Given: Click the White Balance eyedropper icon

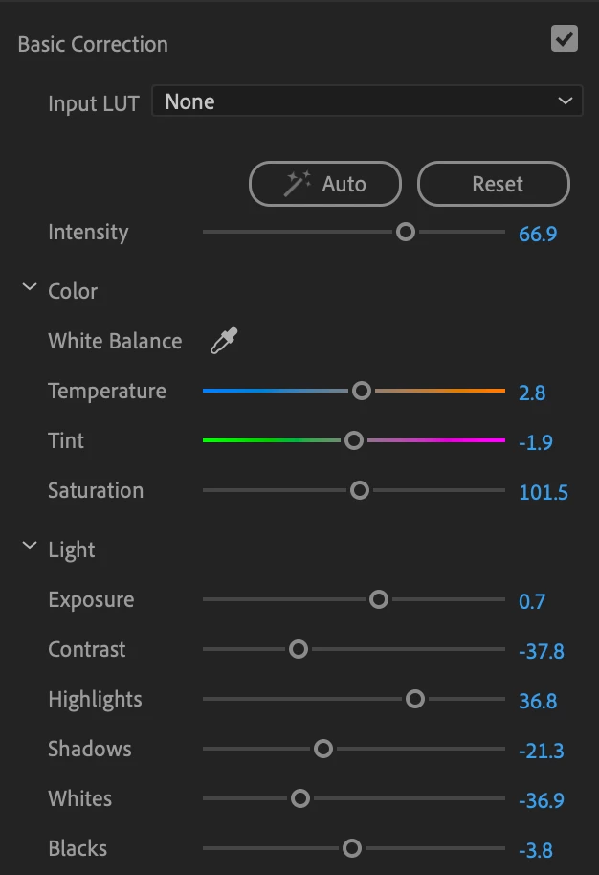Looking at the screenshot, I should coord(224,341).
